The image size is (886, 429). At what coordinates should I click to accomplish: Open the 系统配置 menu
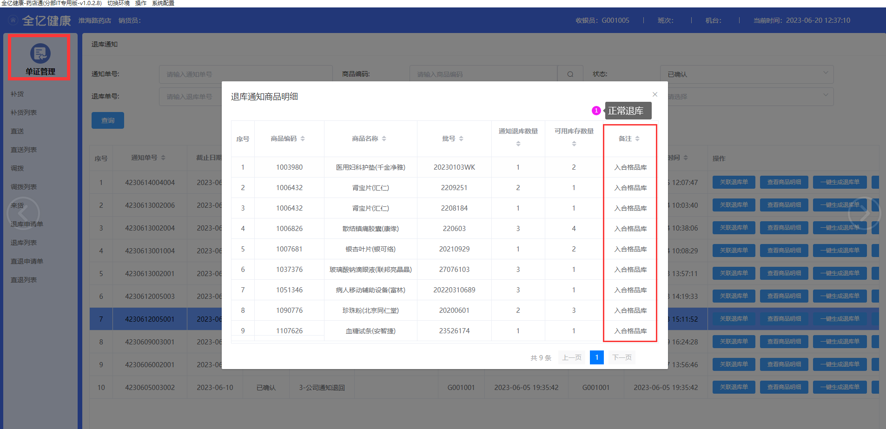[x=163, y=3]
